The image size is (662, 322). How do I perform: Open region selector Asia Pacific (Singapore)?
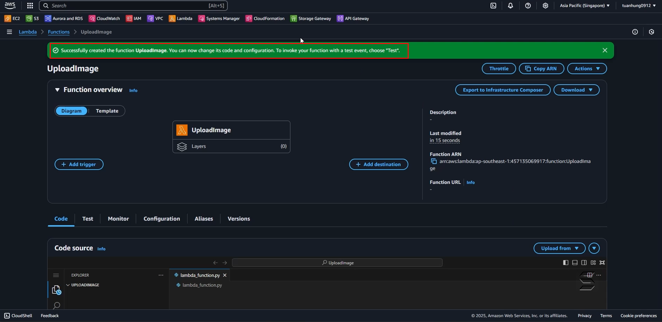point(585,6)
